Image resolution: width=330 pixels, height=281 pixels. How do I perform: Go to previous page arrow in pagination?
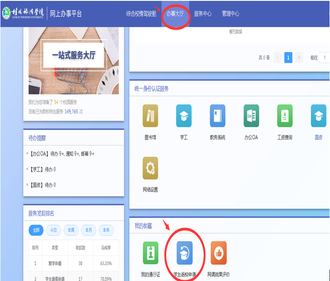click(278, 57)
